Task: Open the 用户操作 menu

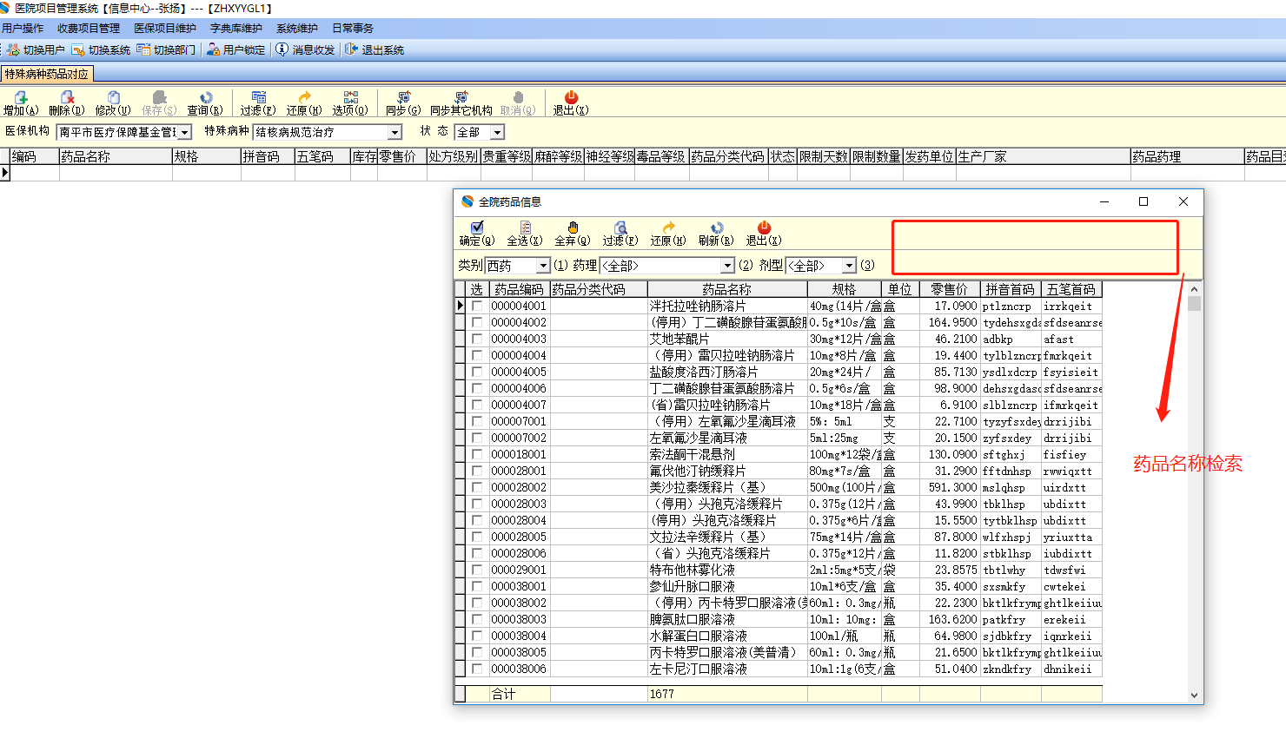Action: (x=23, y=29)
